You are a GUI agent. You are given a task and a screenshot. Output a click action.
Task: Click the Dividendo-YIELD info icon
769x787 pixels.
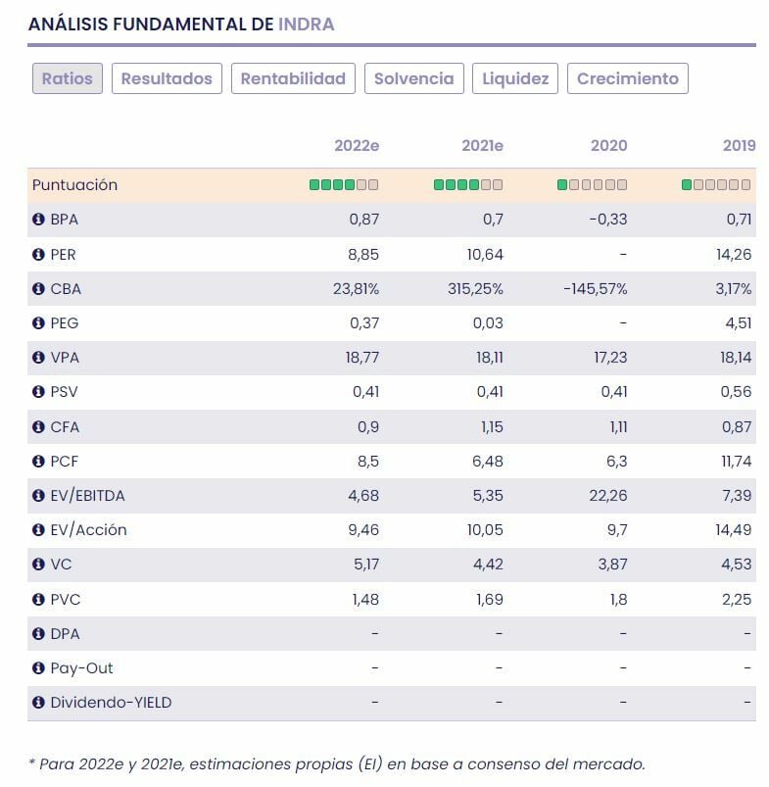tap(39, 703)
